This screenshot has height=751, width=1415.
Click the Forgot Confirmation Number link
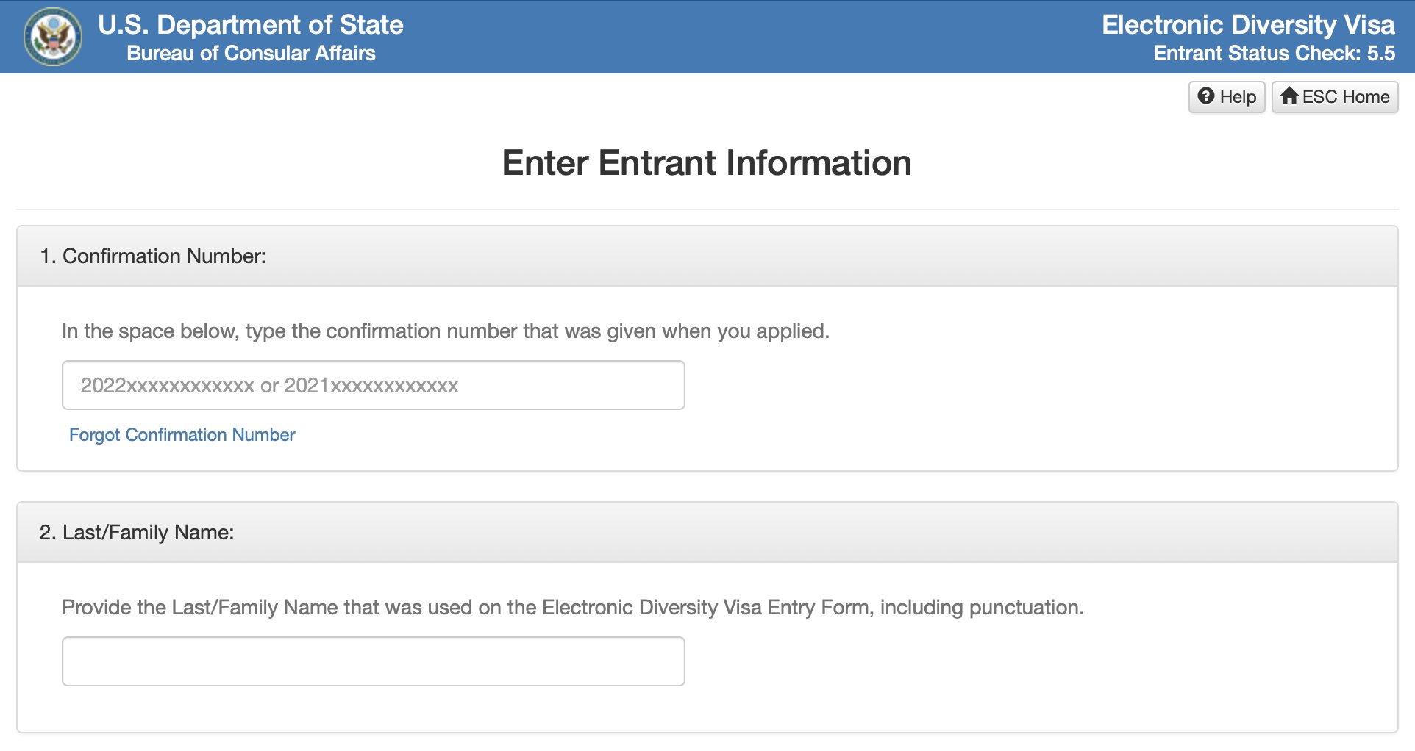coord(182,435)
